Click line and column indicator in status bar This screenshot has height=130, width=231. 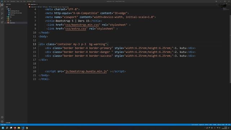click(x=195, y=125)
